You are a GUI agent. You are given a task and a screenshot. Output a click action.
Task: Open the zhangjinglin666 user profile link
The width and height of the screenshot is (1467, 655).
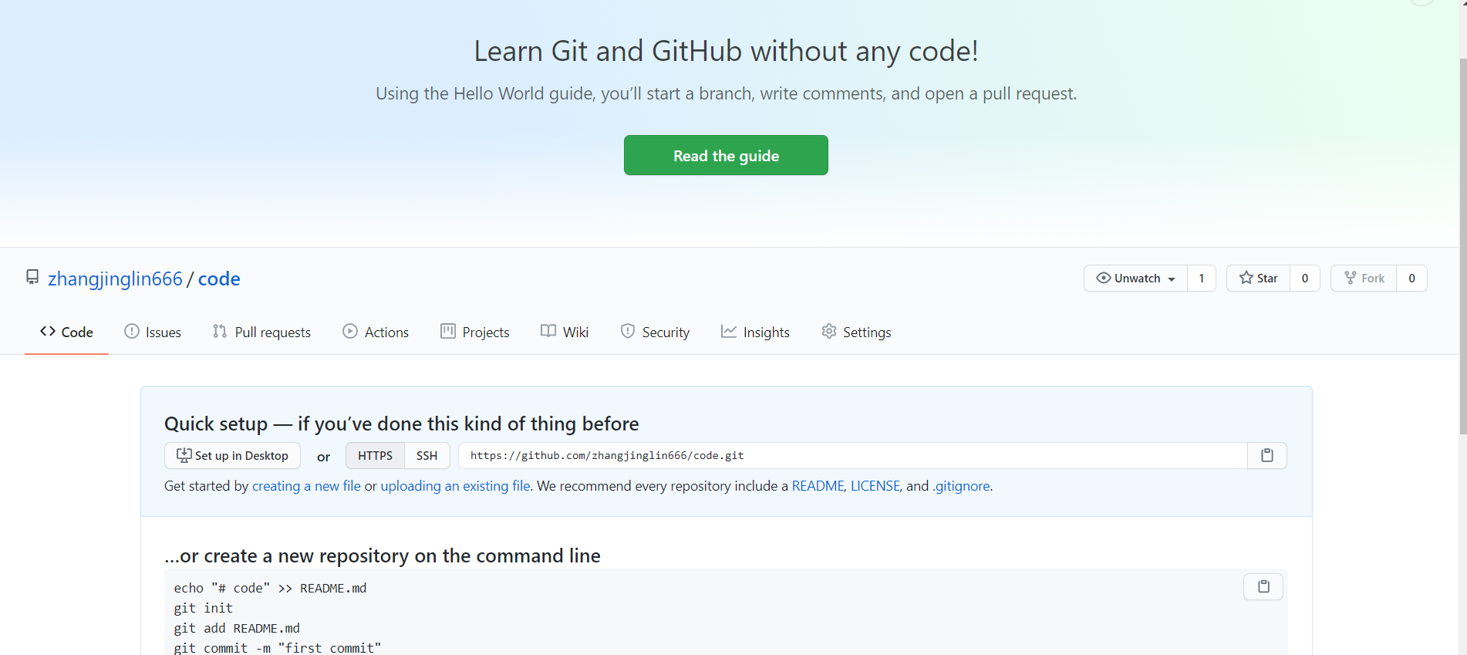115,279
